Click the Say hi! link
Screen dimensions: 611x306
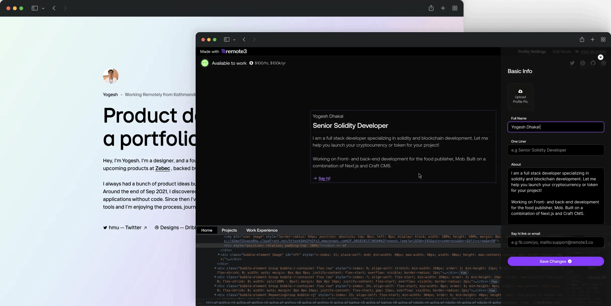(x=324, y=178)
